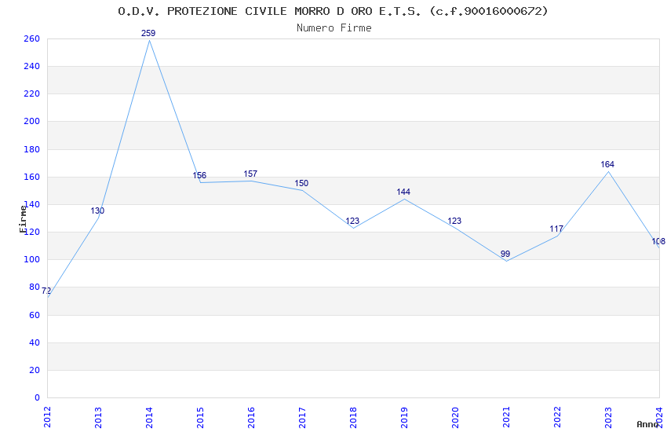Click the 2023 x-axis year label

tap(608, 417)
